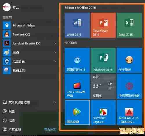
Task: Select Microsoft Edge from most used list
Action: pyautogui.click(x=30, y=25)
